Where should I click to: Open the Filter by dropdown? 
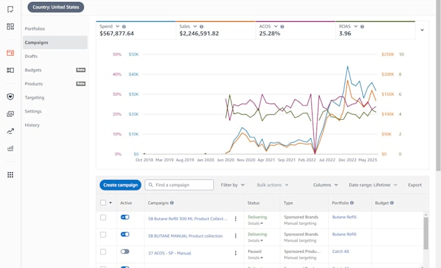[x=233, y=185]
